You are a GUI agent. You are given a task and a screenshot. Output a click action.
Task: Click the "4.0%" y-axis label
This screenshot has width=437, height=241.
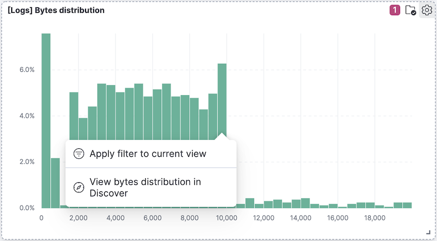pos(25,116)
